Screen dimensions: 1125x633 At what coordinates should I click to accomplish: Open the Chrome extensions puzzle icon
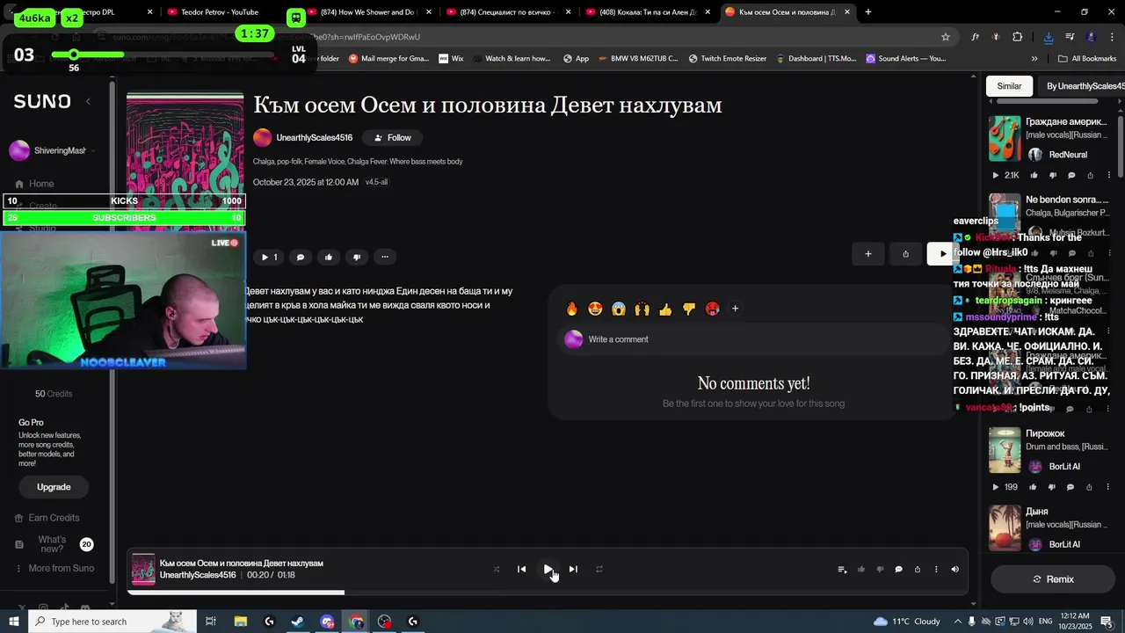click(1018, 37)
